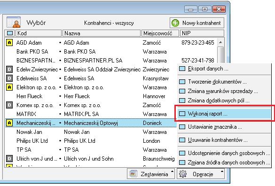
Task: Click the Hannover city cell
Action: 154,96
